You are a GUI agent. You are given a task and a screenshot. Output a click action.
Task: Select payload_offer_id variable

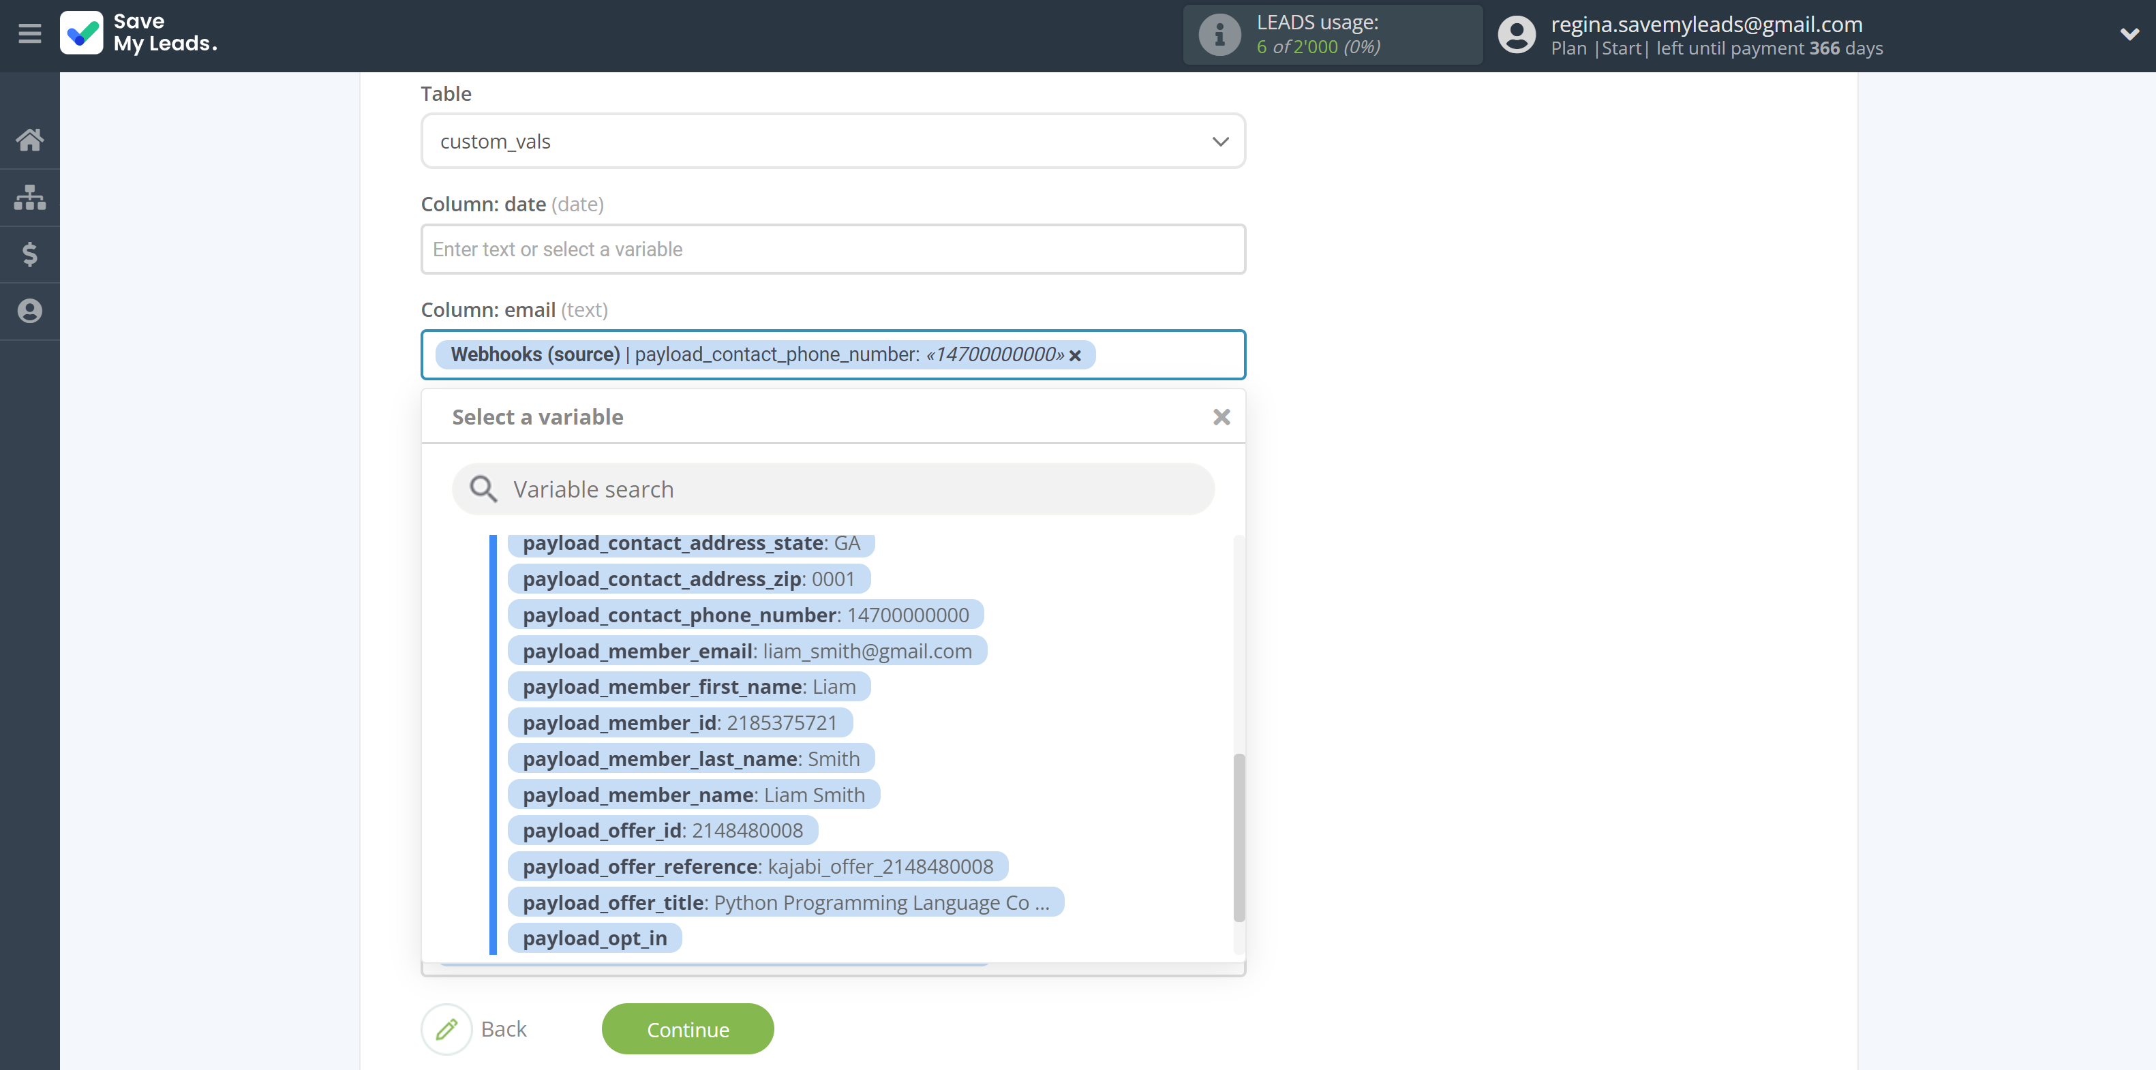[x=663, y=831]
